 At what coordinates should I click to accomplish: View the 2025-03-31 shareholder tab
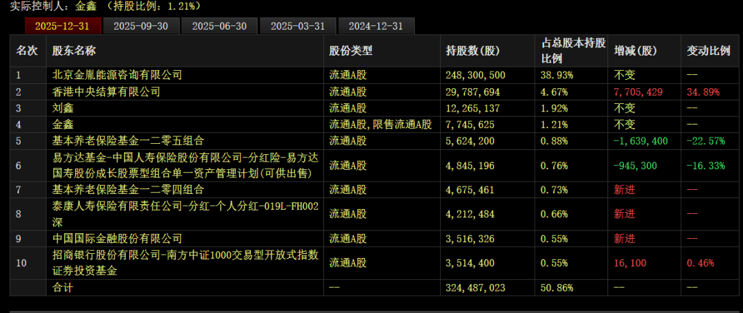coord(298,26)
